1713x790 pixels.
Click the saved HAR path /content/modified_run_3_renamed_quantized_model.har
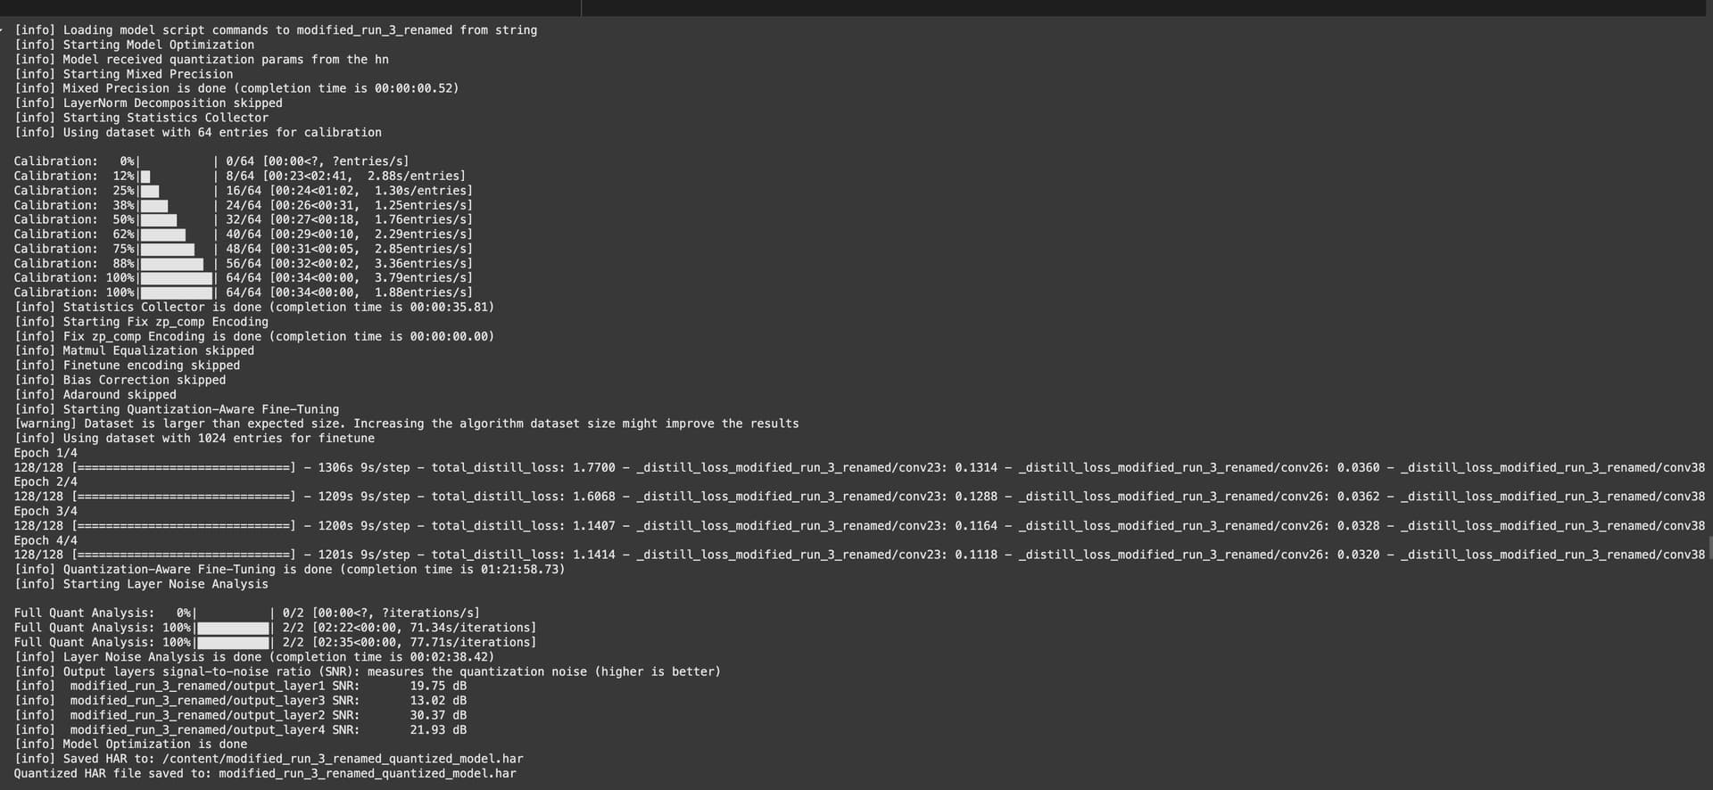click(343, 760)
